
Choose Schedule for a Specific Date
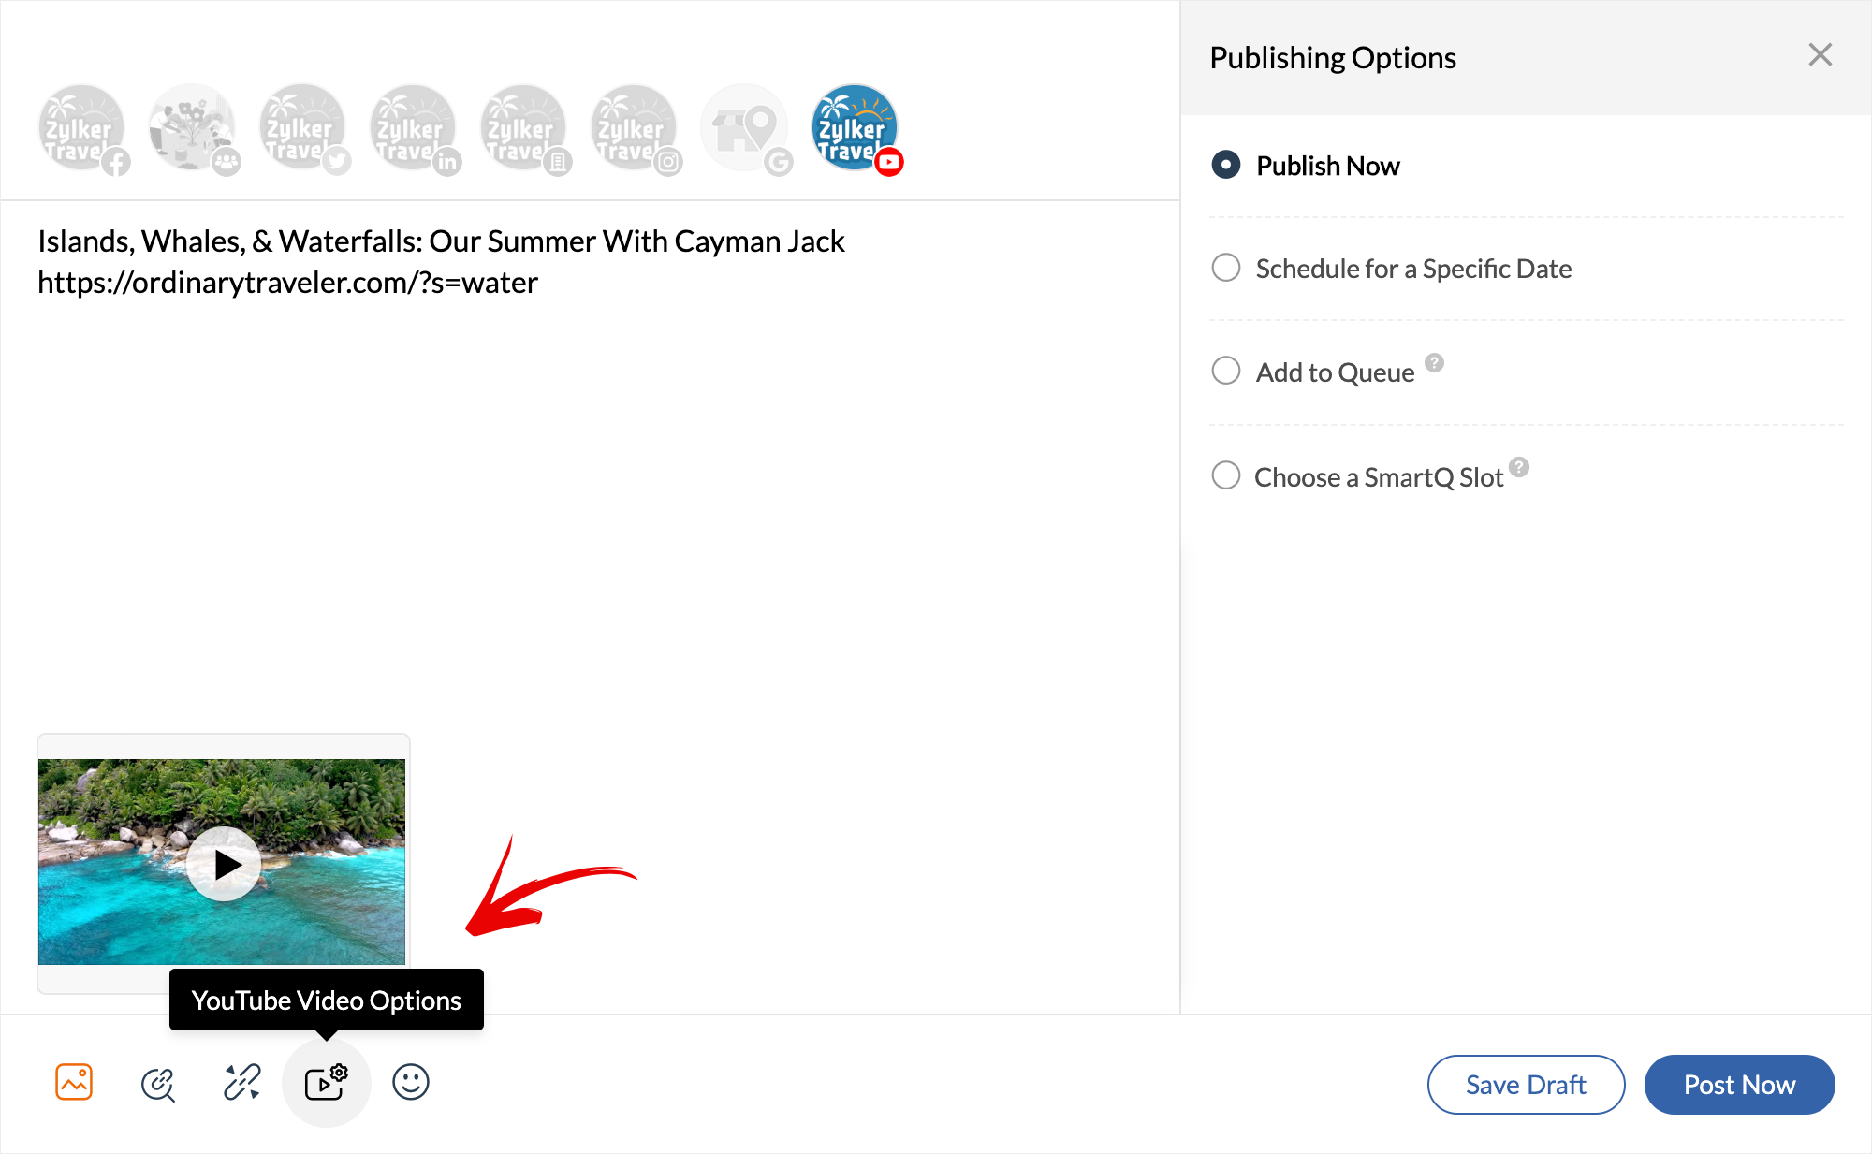tap(1226, 269)
